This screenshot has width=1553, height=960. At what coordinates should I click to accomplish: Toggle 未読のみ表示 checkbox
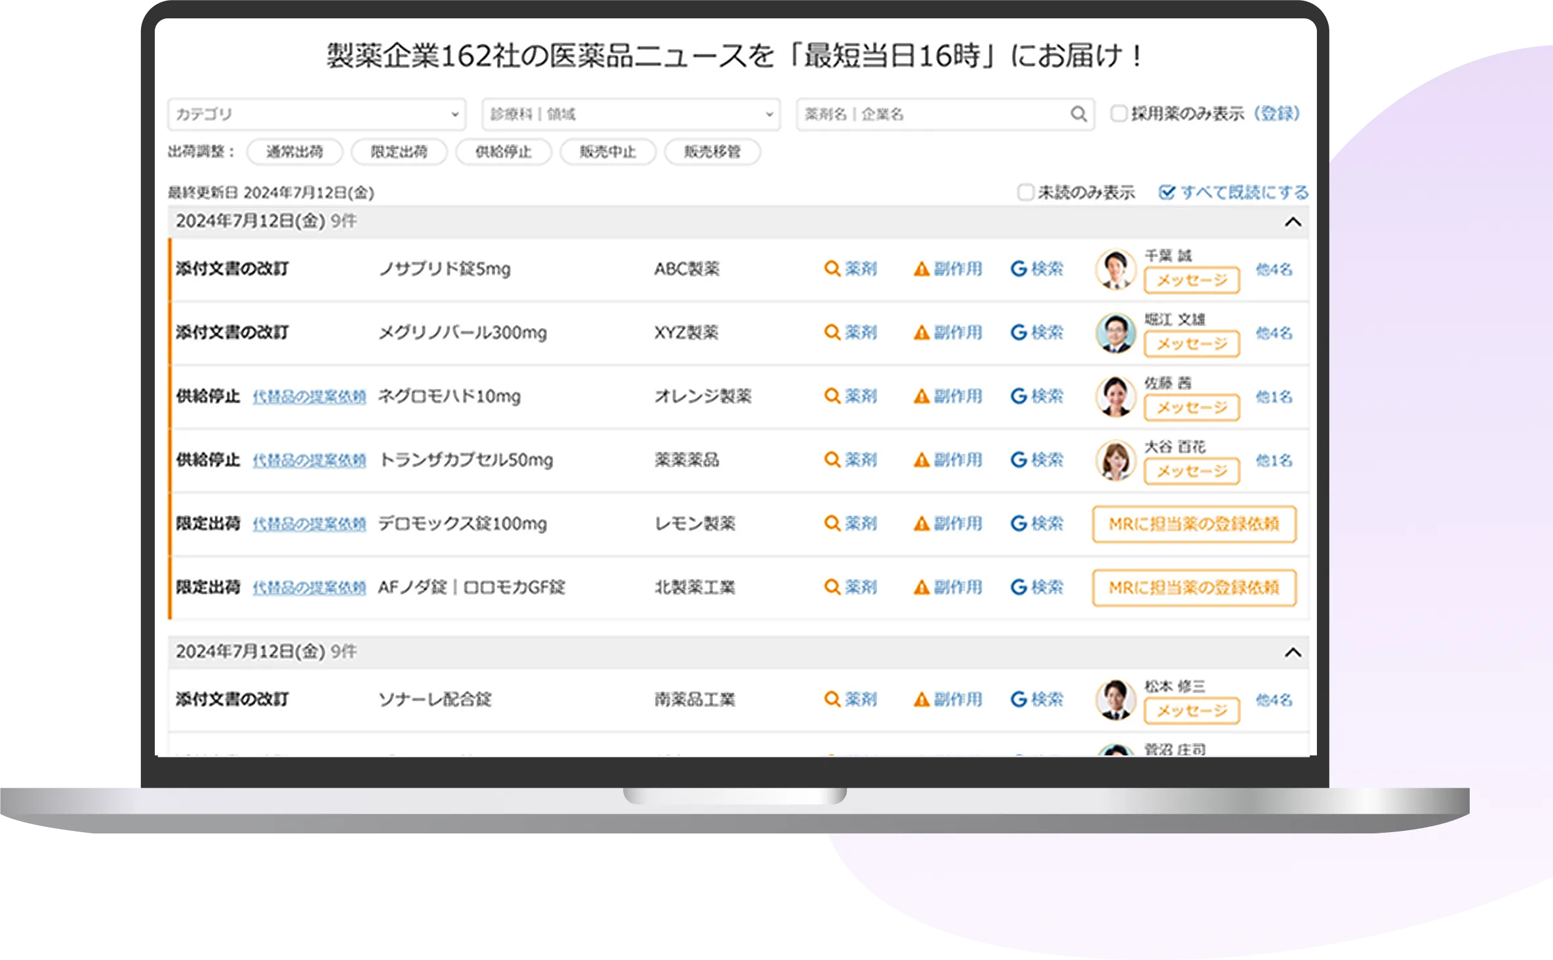1024,193
